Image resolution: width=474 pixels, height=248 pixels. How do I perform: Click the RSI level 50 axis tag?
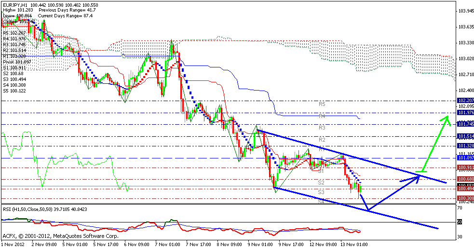tap(460, 222)
